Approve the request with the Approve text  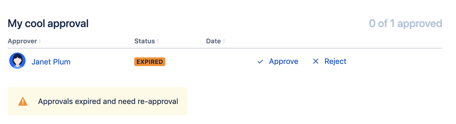(x=283, y=61)
